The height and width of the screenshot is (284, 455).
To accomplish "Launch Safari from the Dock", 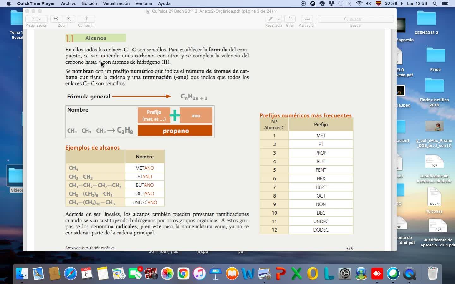I will (70, 273).
